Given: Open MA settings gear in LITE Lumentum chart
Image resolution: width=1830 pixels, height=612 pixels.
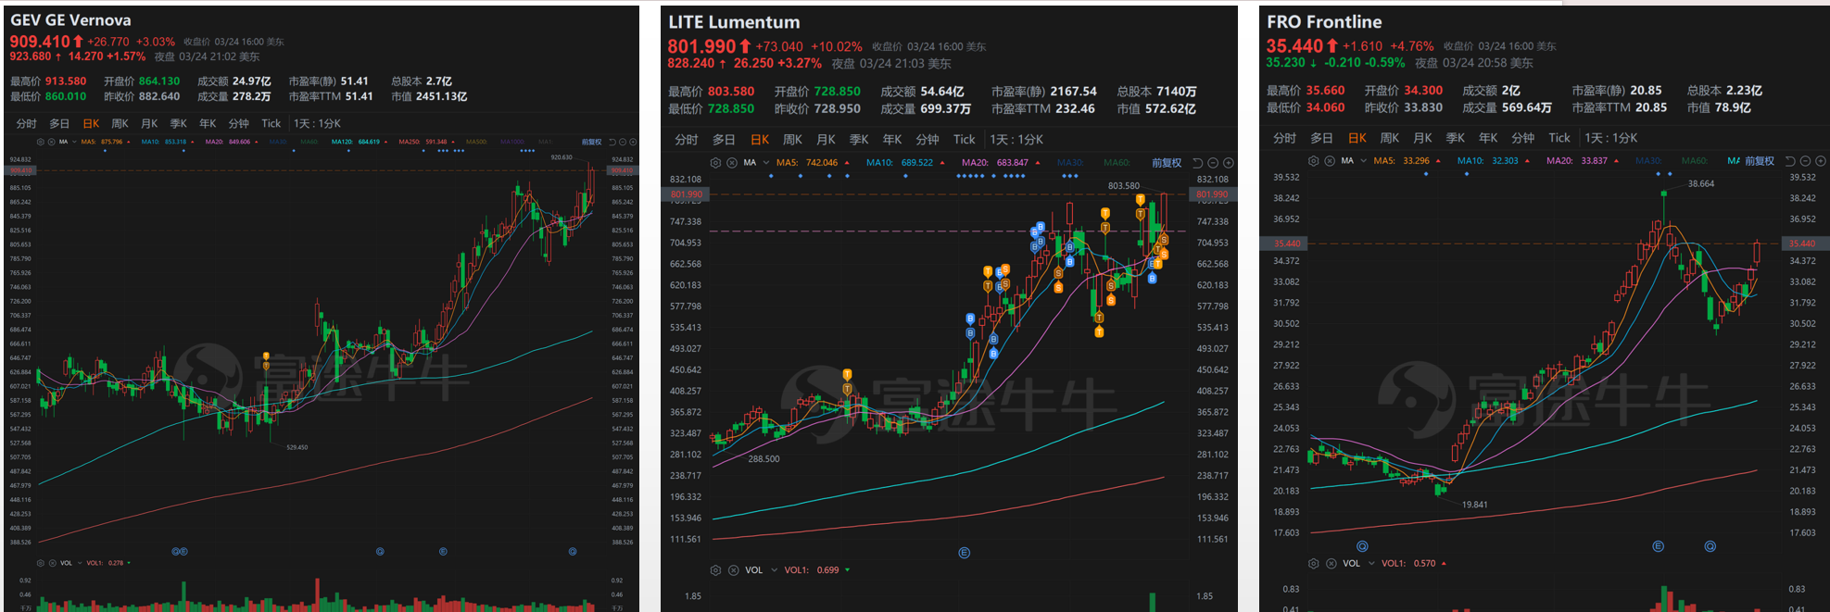Looking at the screenshot, I should pyautogui.click(x=715, y=162).
